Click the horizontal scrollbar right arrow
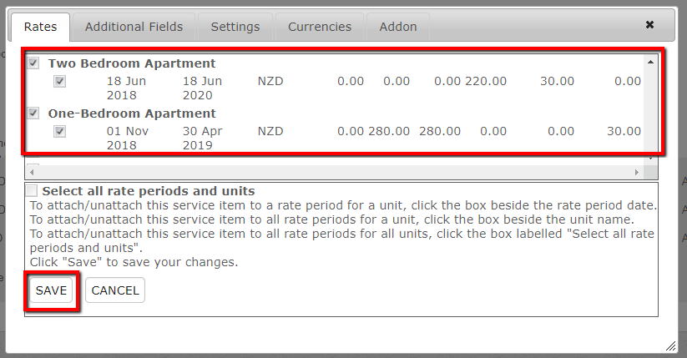687x358 pixels. (x=637, y=172)
